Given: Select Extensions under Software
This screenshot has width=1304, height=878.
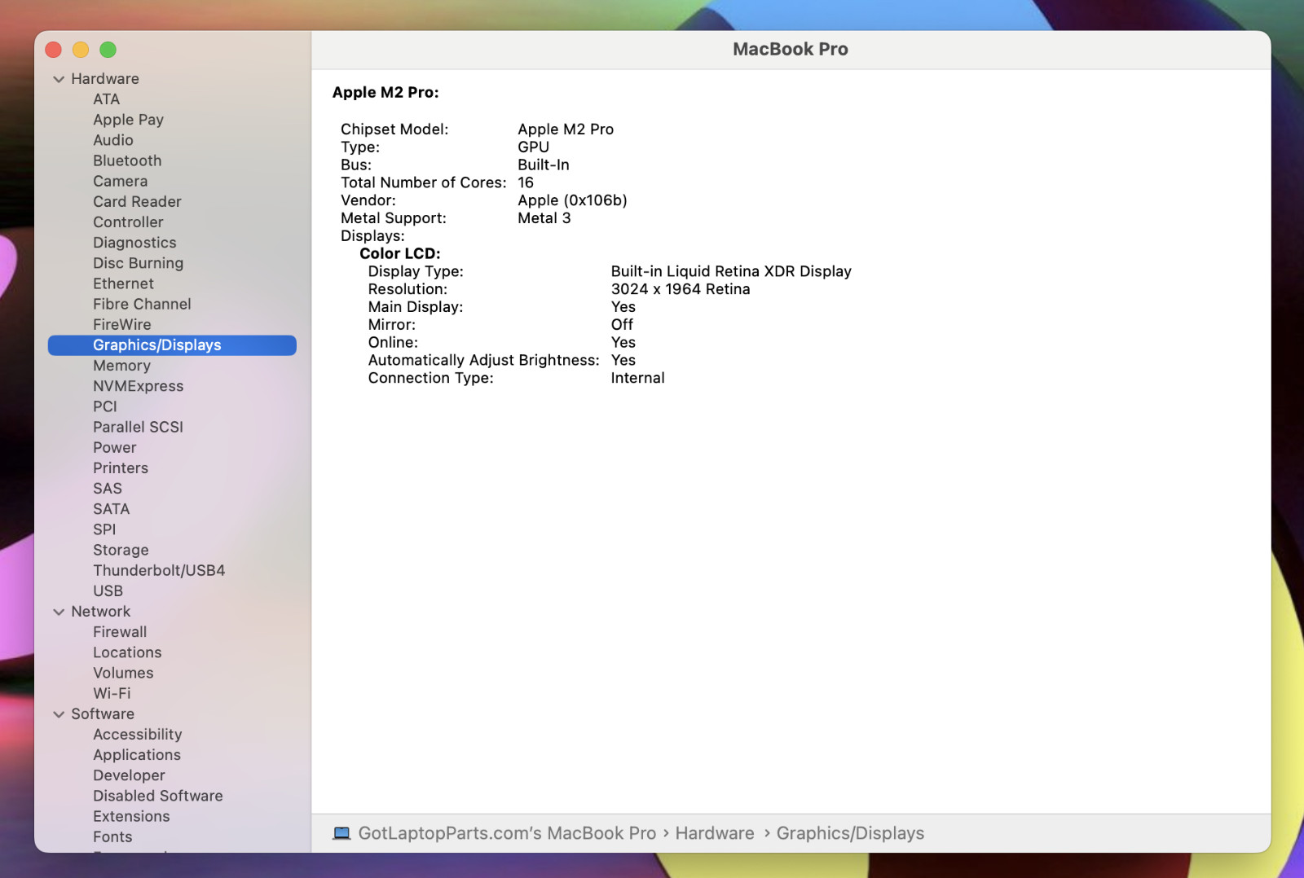Looking at the screenshot, I should (131, 816).
